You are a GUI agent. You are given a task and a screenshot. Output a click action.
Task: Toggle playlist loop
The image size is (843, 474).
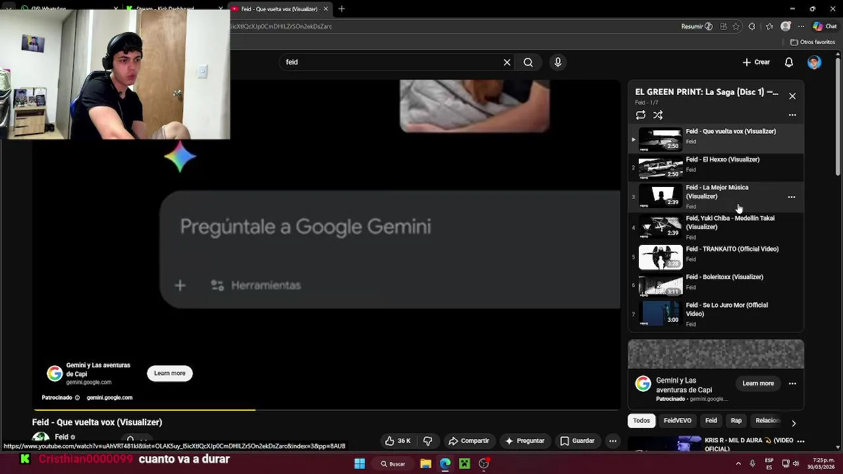[x=641, y=115]
